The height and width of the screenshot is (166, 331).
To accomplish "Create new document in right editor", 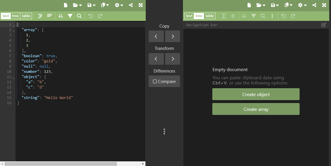I will coord(249,5).
